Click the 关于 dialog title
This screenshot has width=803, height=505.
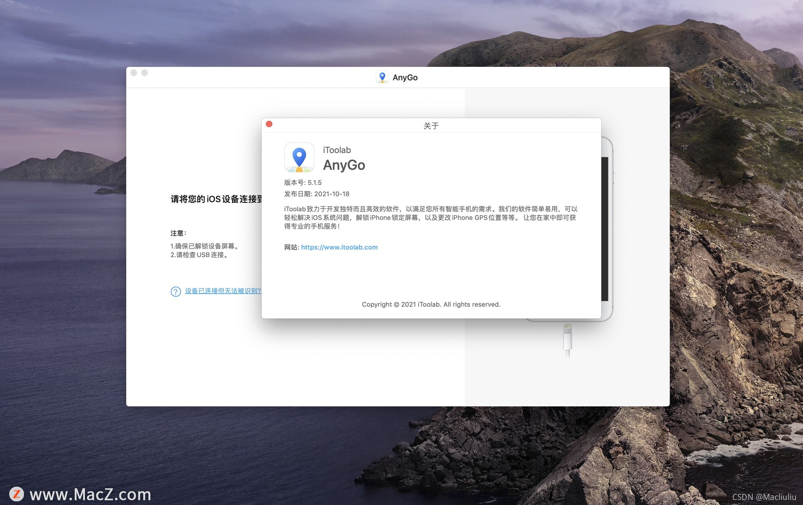(x=431, y=126)
